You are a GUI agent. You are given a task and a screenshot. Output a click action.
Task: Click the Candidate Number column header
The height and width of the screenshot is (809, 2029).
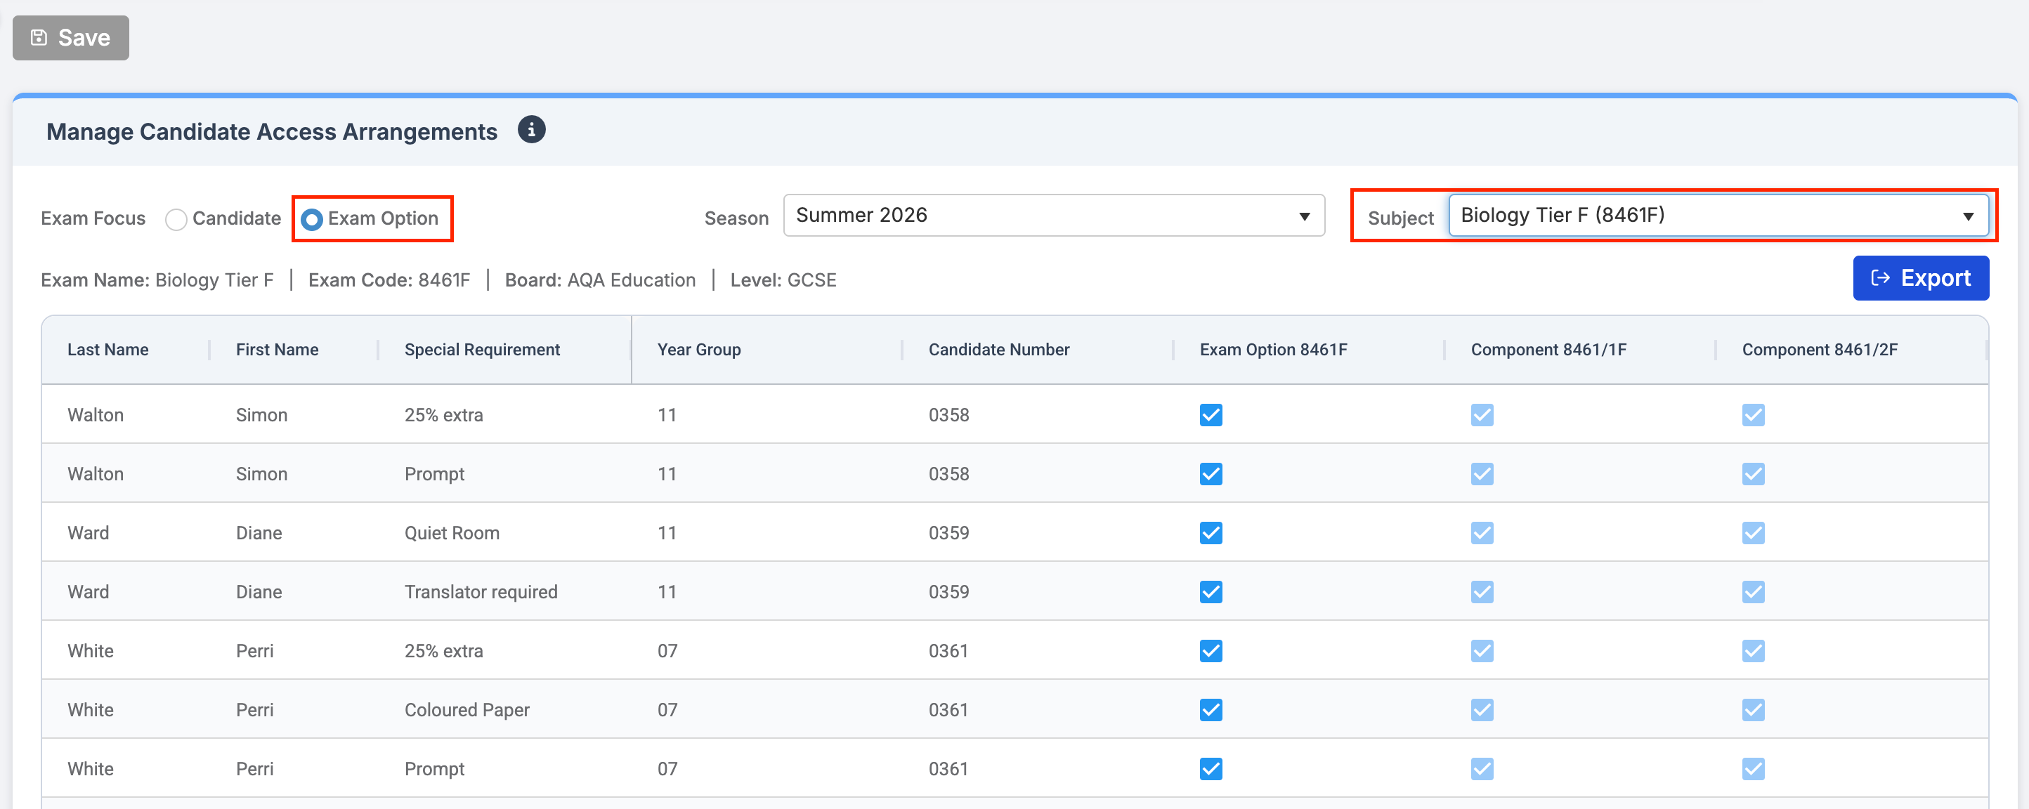tap(999, 350)
